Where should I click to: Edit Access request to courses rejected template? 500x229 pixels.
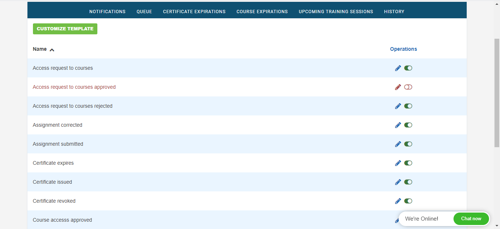398,106
